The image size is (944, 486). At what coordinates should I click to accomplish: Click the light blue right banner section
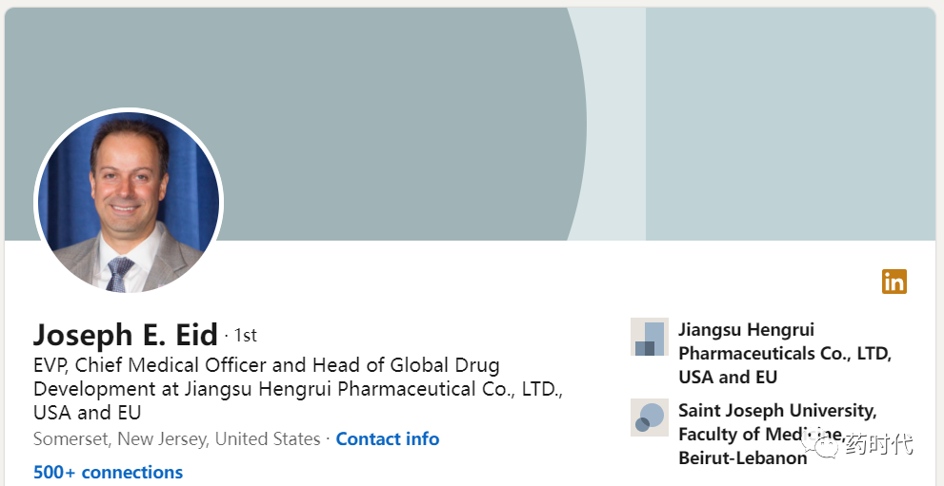click(791, 124)
